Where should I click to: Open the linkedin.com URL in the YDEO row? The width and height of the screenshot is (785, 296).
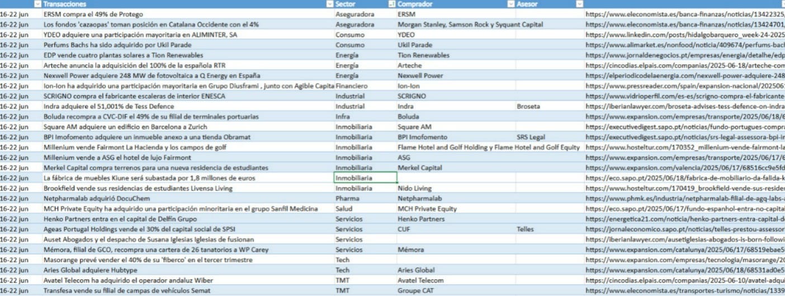pyautogui.click(x=685, y=35)
